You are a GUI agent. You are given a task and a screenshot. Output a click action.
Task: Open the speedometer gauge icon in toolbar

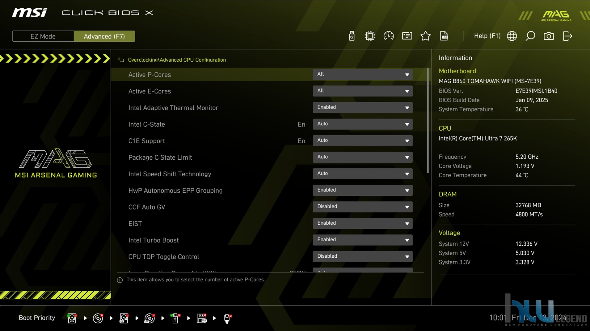click(x=389, y=36)
